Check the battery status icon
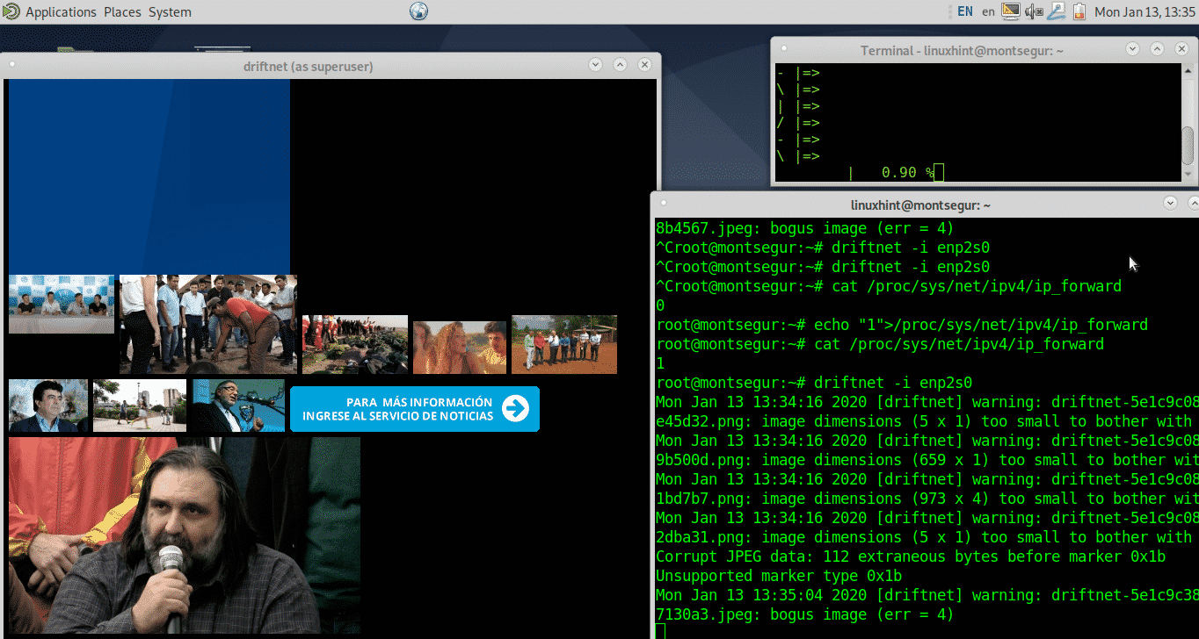This screenshot has width=1199, height=639. [x=1079, y=11]
